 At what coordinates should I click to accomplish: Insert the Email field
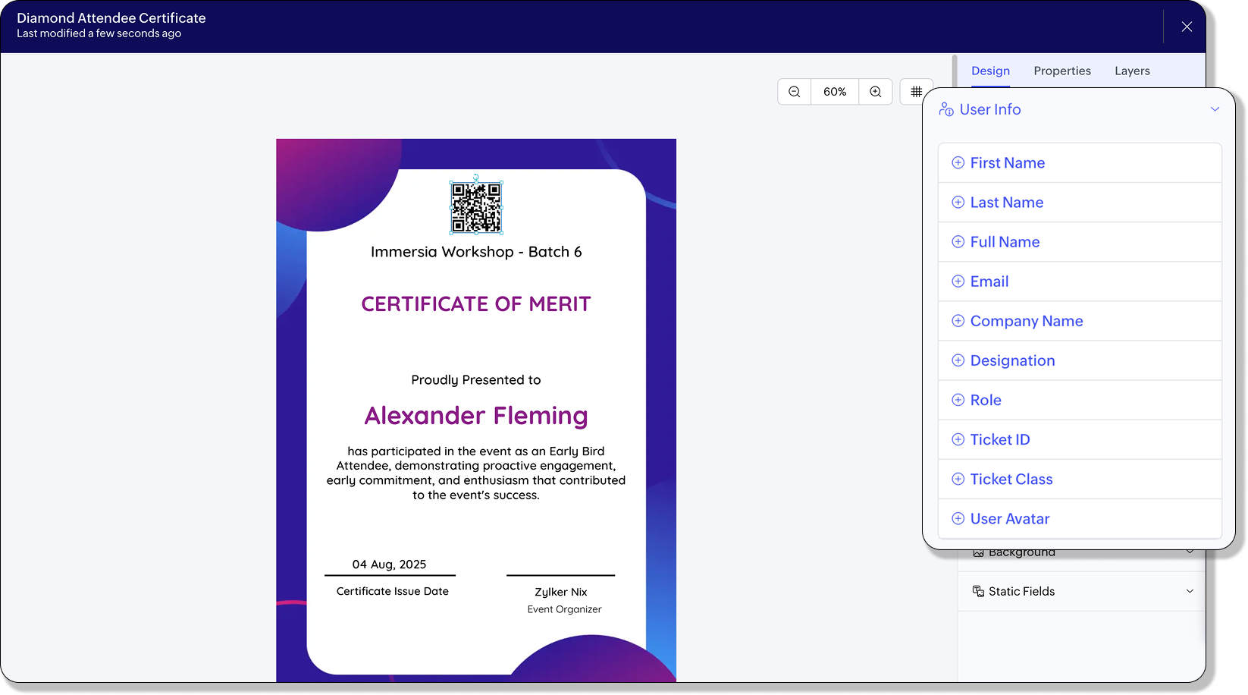click(x=1080, y=281)
